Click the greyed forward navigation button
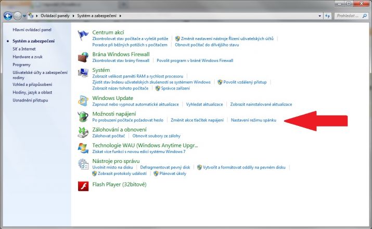The image size is (372, 229). click(x=17, y=16)
